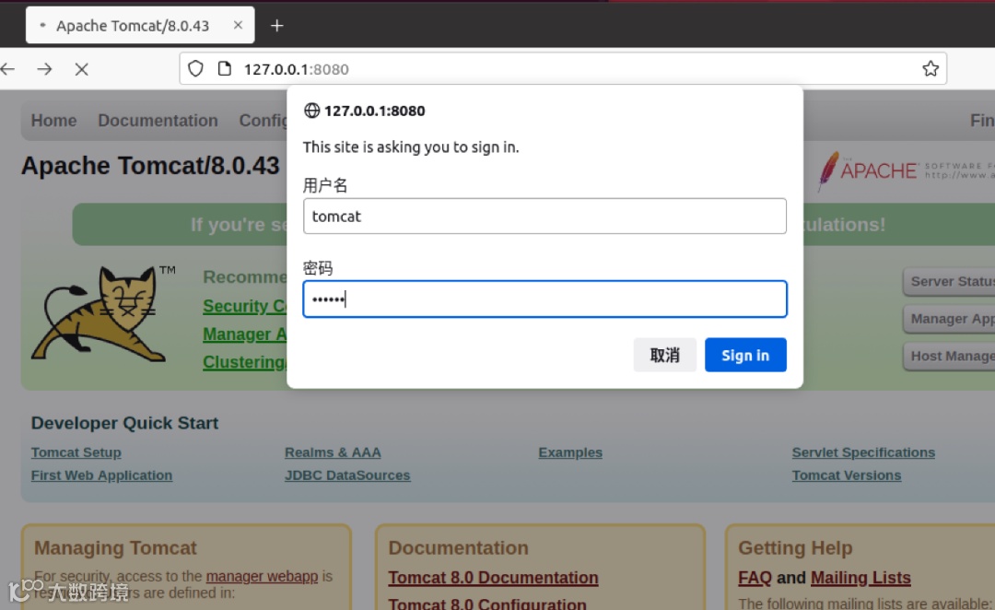This screenshot has width=995, height=610.
Task: Bookmark this page with the star icon
Action: (x=931, y=68)
